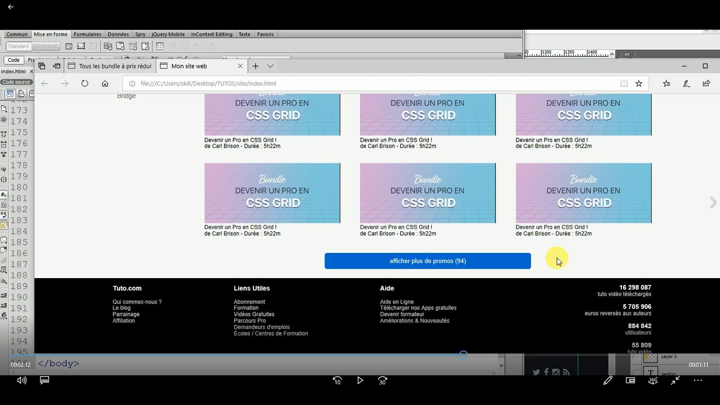Screen dimensions: 720x405
Task: Add the page to favorites
Action: click(x=639, y=83)
